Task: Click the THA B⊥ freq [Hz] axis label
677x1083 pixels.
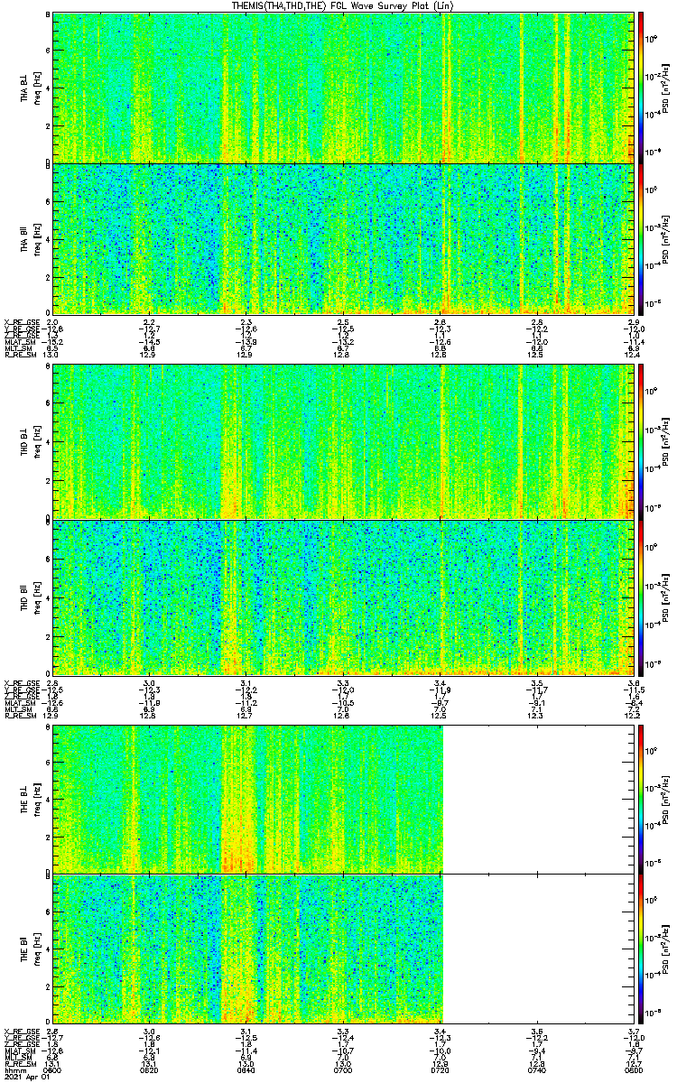Action: tap(38, 88)
